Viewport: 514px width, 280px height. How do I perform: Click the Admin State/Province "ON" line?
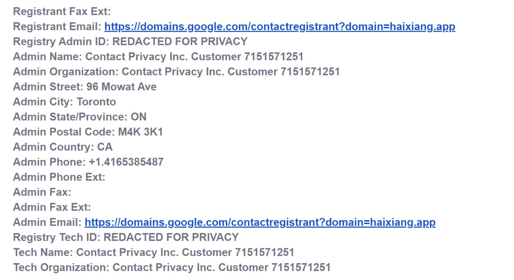point(80,117)
